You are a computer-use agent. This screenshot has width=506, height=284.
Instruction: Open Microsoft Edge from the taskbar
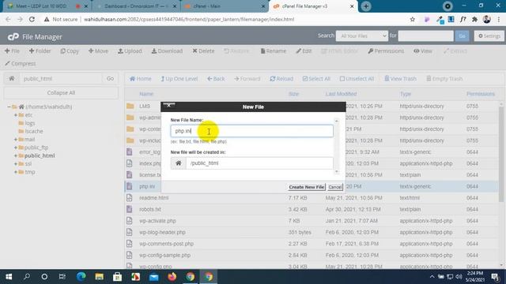[x=81, y=277]
